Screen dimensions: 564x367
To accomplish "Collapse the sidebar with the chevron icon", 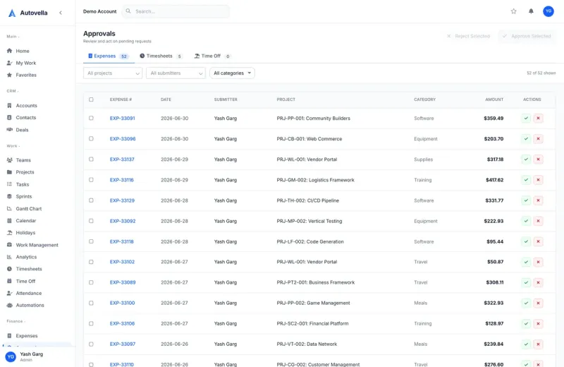I will (x=61, y=13).
